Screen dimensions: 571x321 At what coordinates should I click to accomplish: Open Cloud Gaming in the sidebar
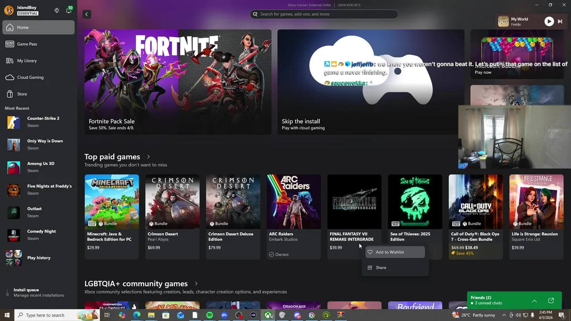click(38, 77)
